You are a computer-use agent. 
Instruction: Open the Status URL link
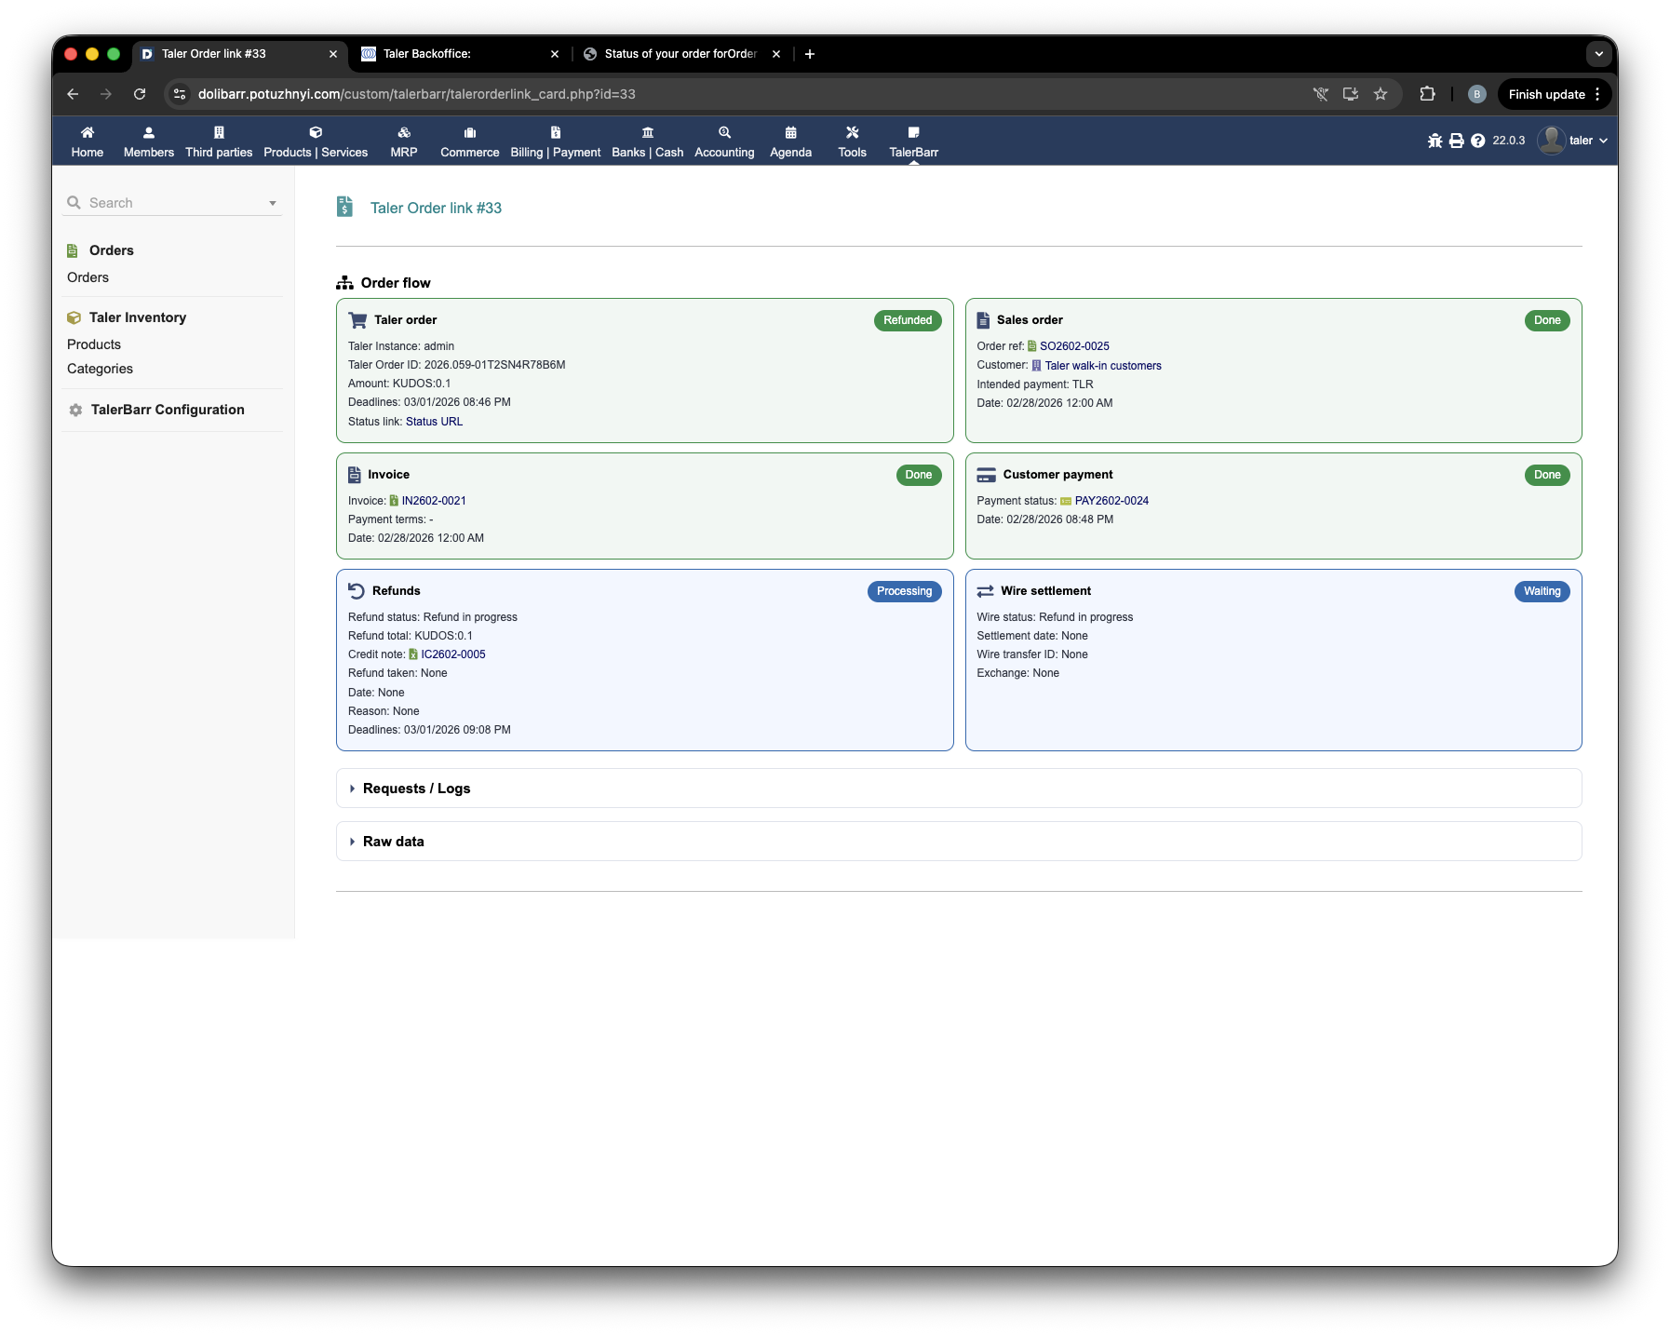[434, 422]
